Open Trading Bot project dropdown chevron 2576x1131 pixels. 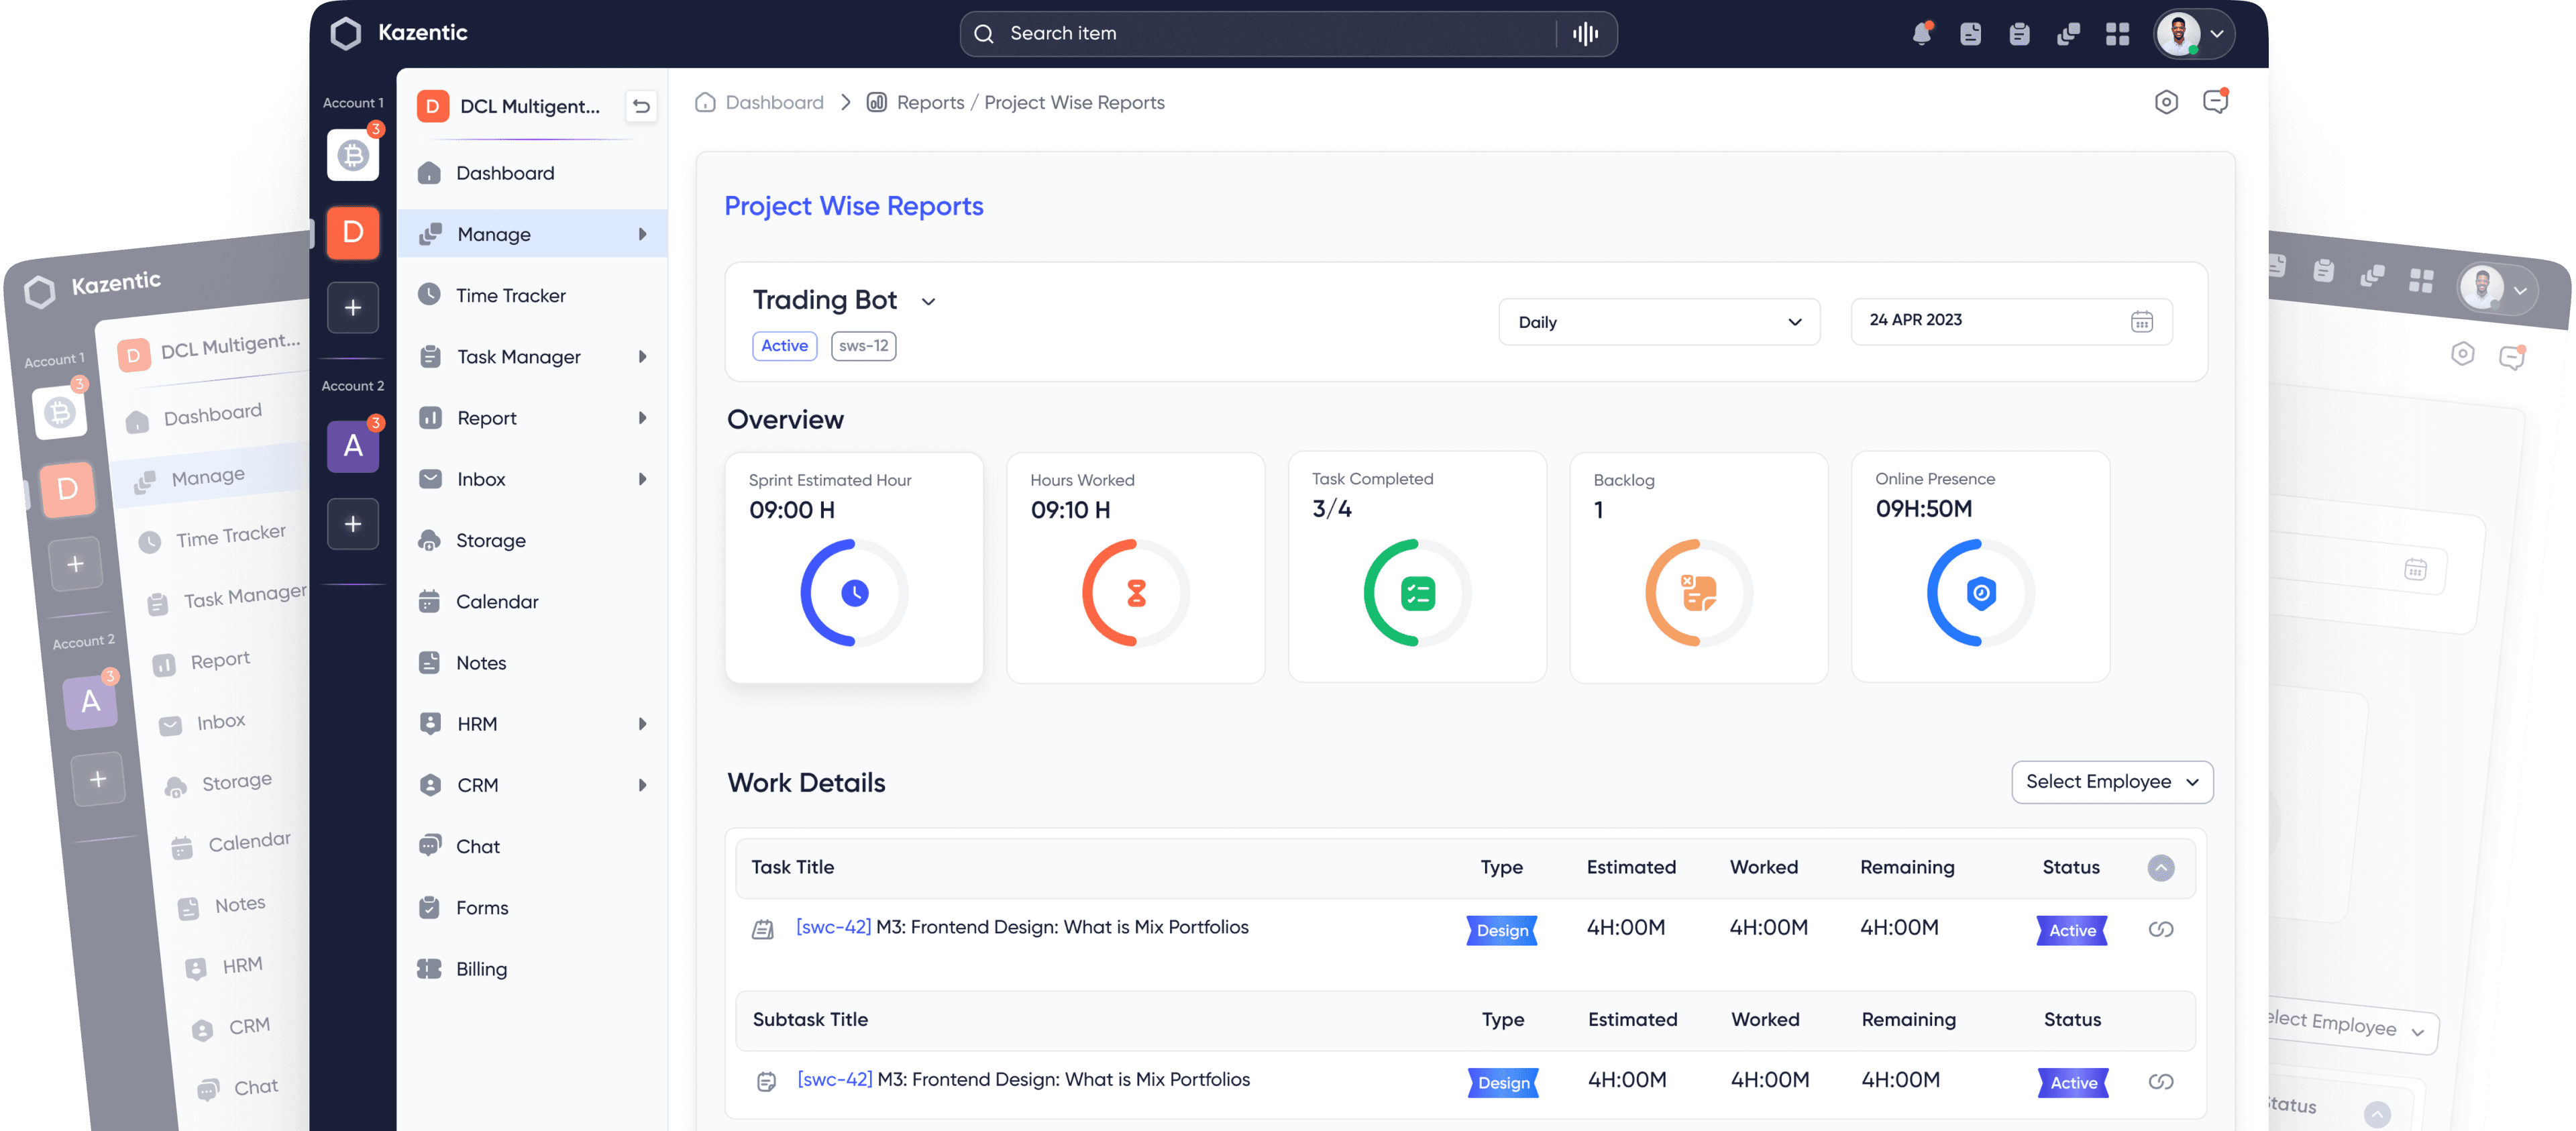[928, 302]
